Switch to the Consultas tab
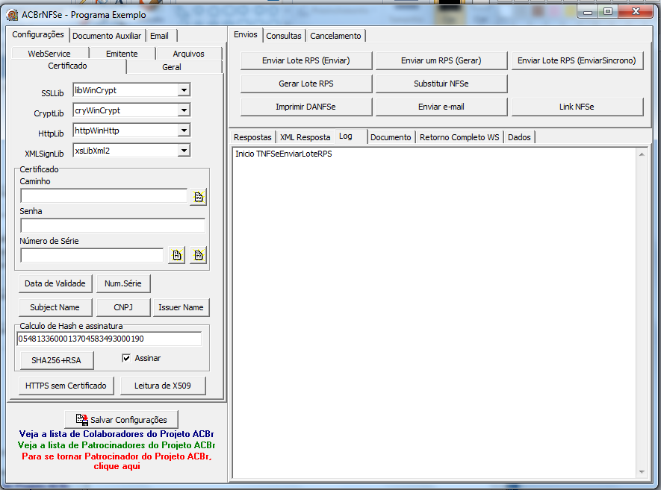This screenshot has width=661, height=490. coord(284,36)
